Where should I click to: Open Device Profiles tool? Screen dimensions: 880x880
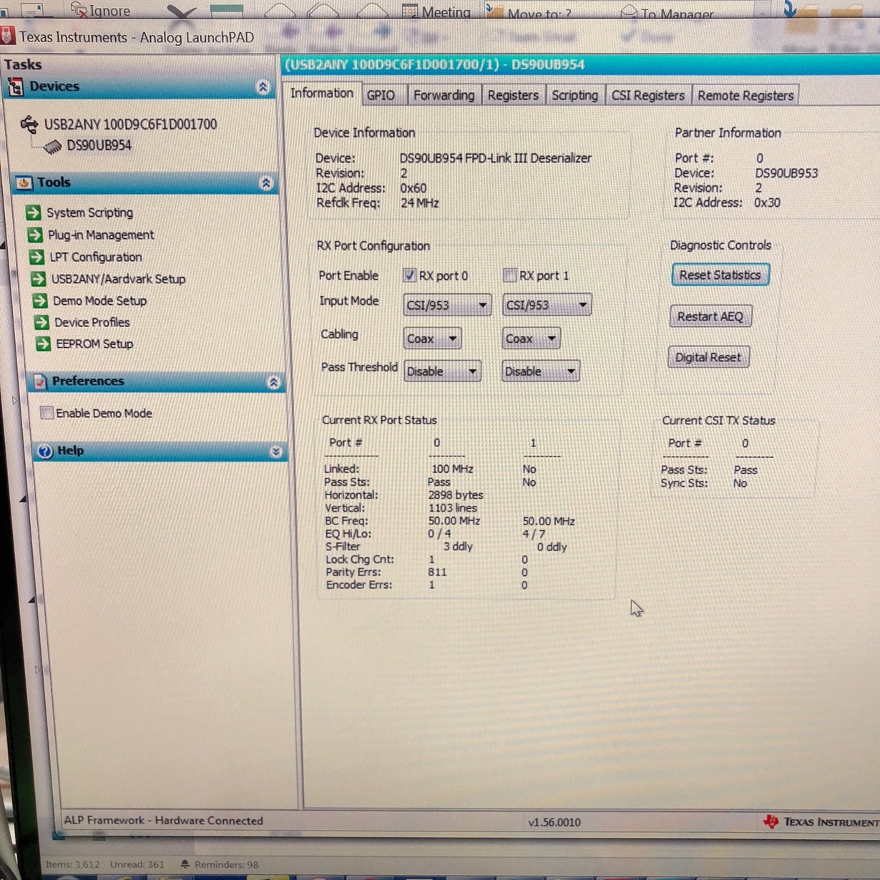point(92,323)
